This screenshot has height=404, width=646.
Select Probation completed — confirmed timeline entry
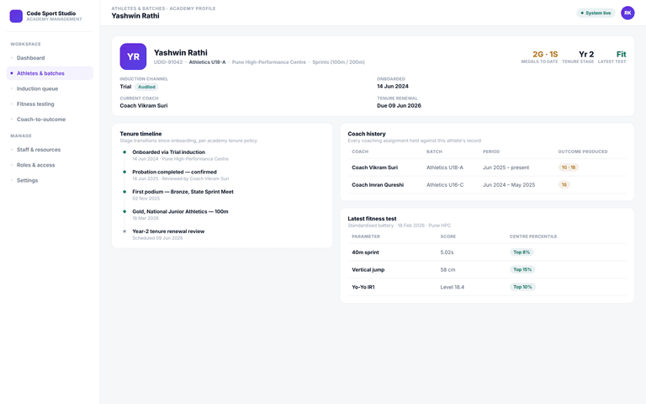(174, 172)
